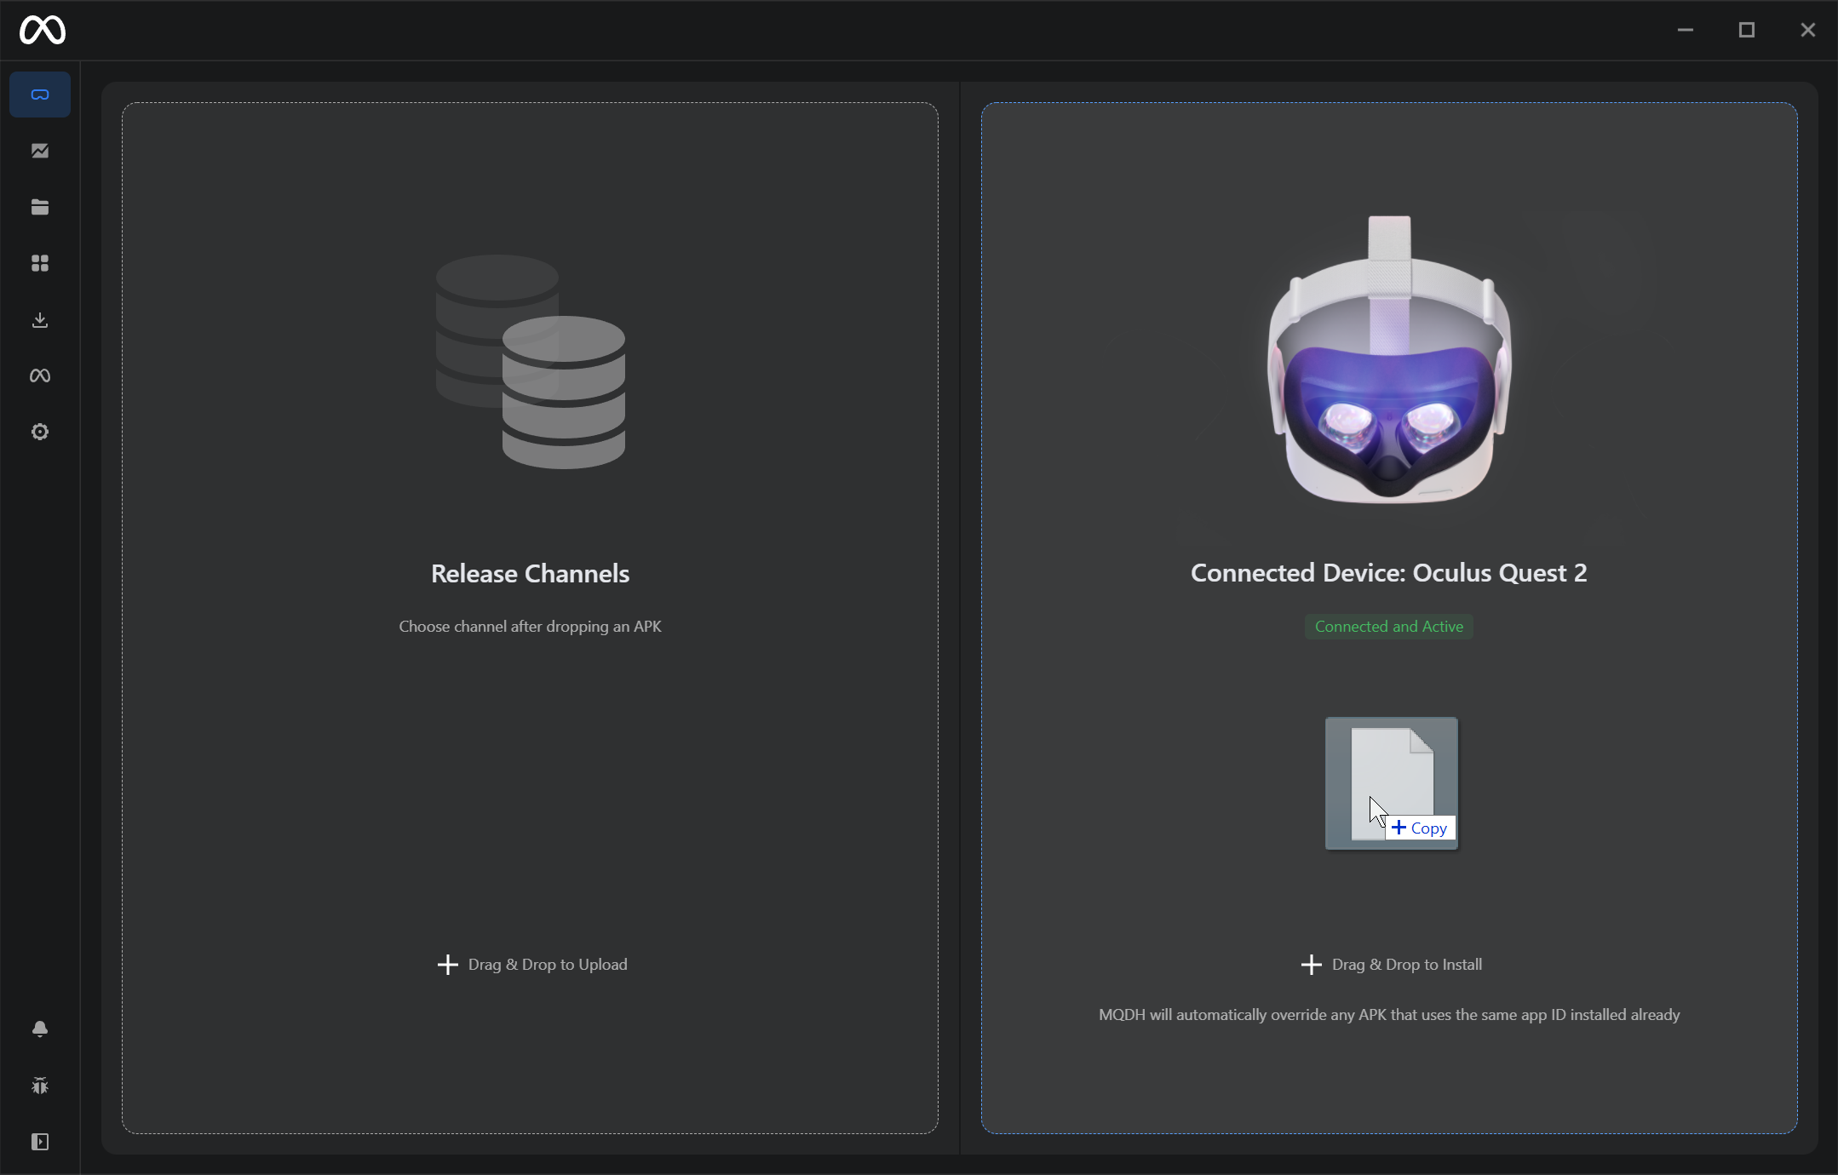Open the Device Manager headset icon
Image resolution: width=1838 pixels, height=1175 pixels.
40,95
